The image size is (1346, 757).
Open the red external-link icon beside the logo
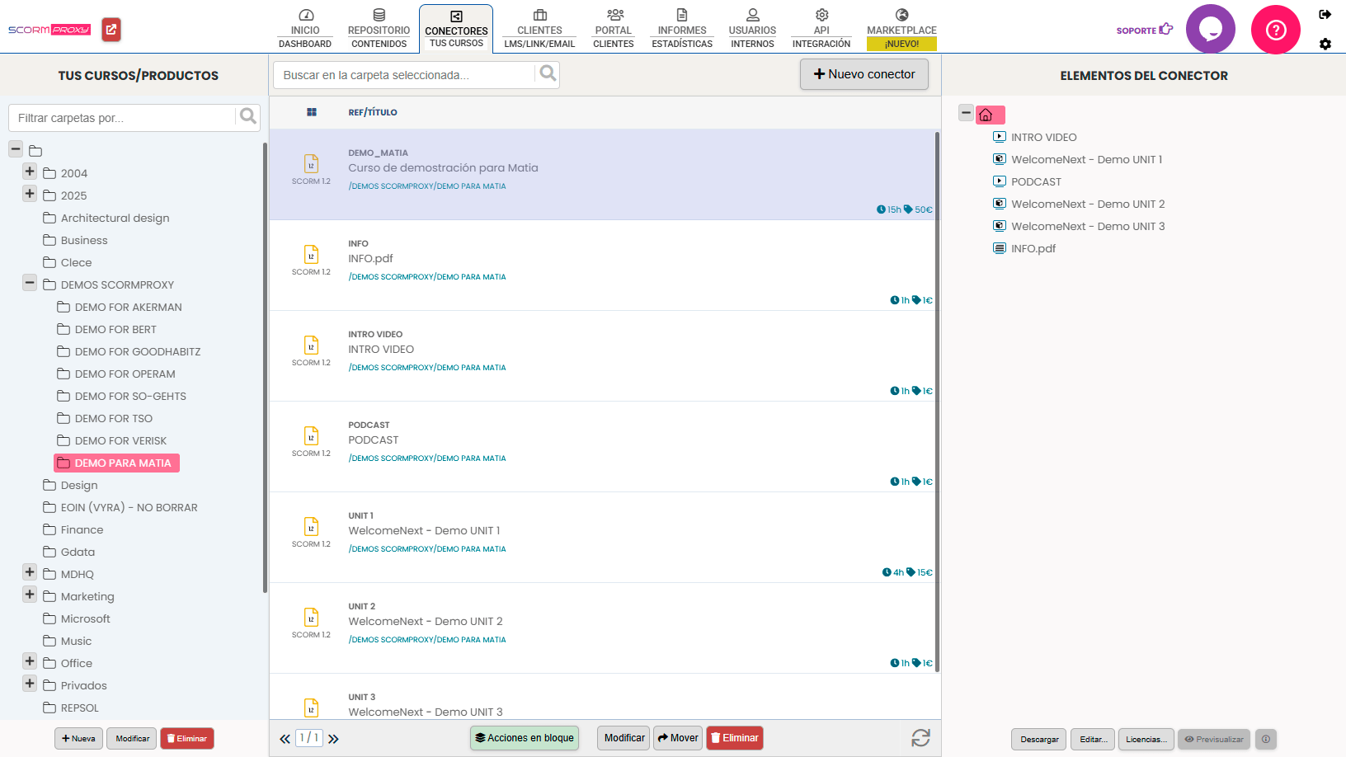tap(111, 30)
